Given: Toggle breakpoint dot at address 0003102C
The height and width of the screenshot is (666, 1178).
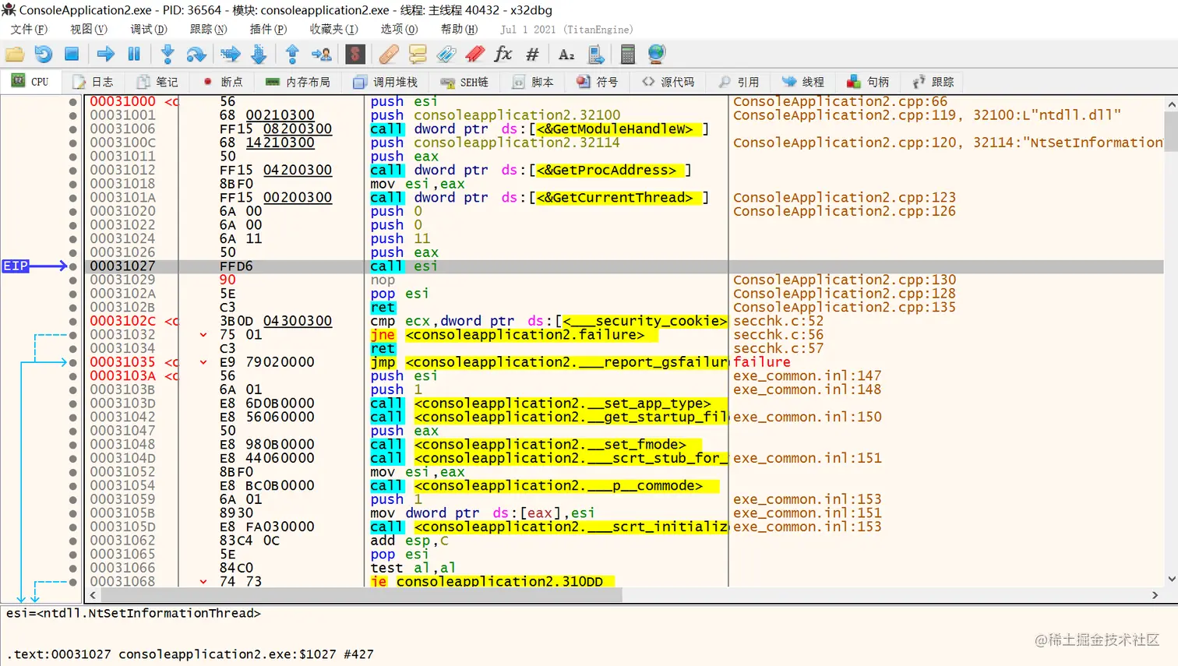Looking at the screenshot, I should (x=73, y=321).
